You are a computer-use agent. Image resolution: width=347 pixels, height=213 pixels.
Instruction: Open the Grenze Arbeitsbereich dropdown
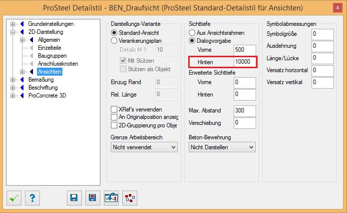point(144,147)
